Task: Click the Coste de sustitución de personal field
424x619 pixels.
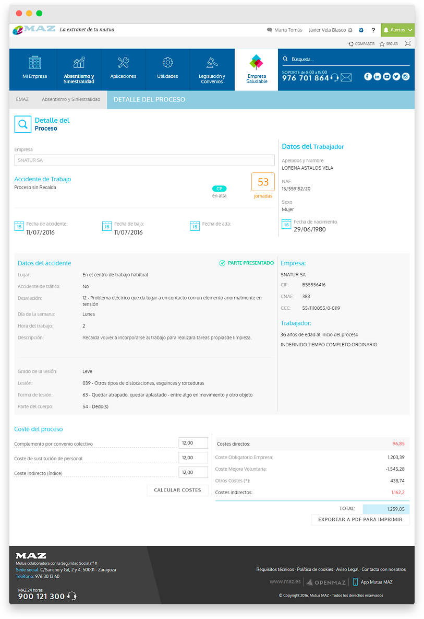Action: [x=193, y=458]
